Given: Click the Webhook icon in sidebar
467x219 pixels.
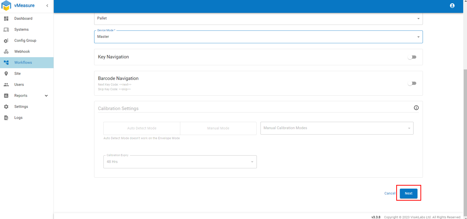Looking at the screenshot, I should 6,51.
